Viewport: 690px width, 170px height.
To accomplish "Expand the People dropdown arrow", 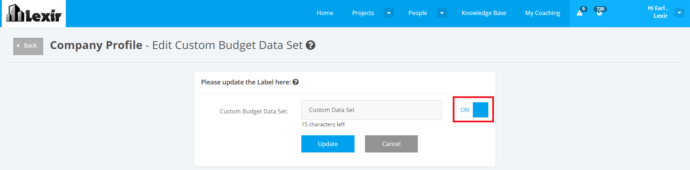I will coord(442,13).
